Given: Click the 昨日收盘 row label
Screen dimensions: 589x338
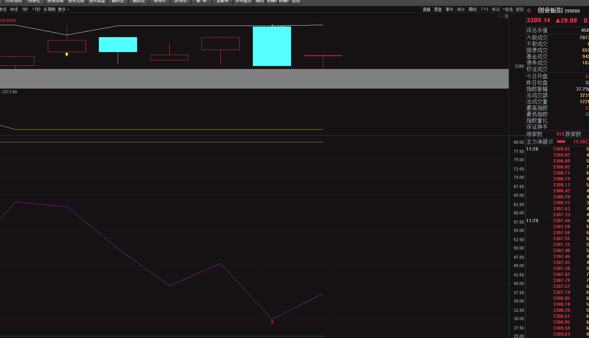Looking at the screenshot, I should click(537, 83).
